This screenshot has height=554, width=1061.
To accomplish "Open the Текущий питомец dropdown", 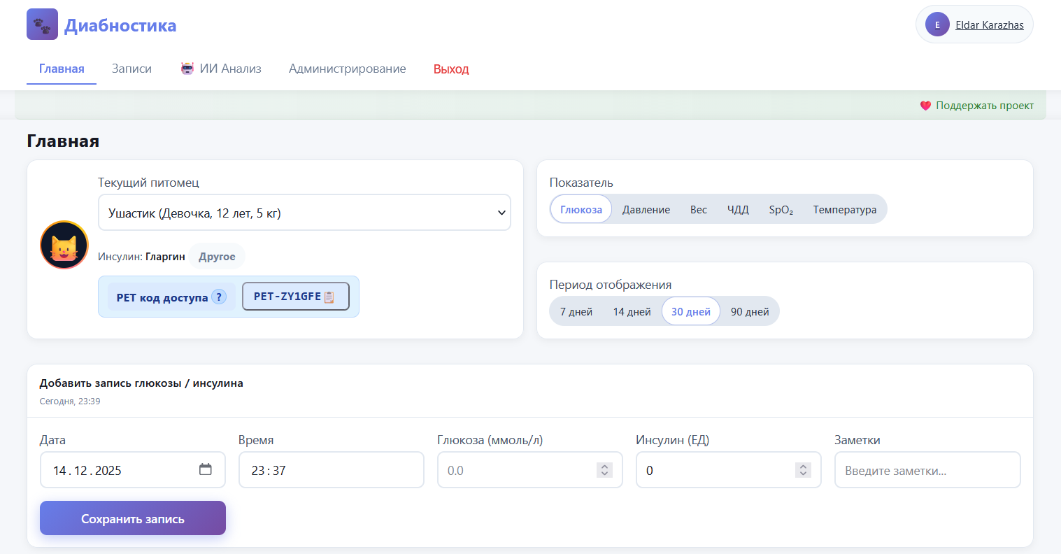I will tap(304, 213).
